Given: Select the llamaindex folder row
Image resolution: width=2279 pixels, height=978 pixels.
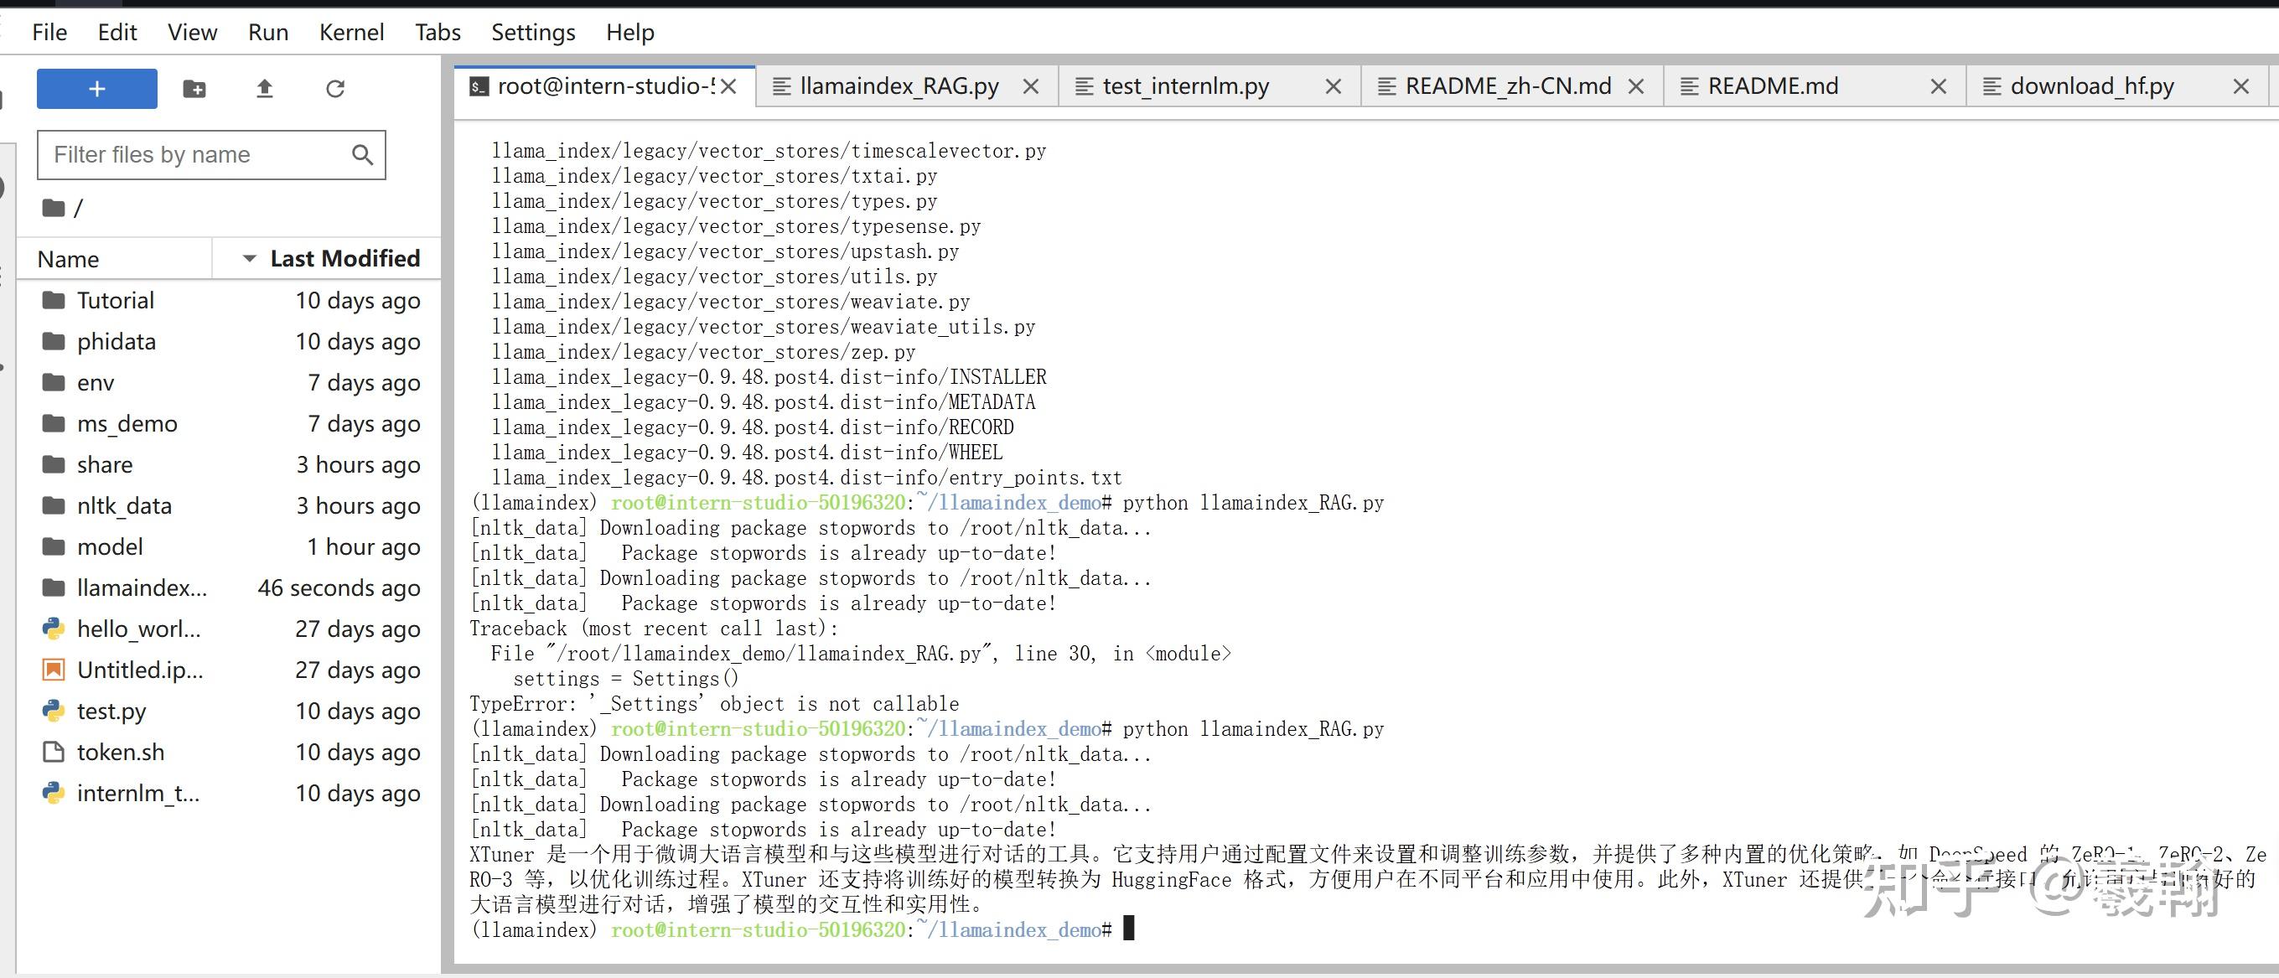Looking at the screenshot, I should point(230,588).
